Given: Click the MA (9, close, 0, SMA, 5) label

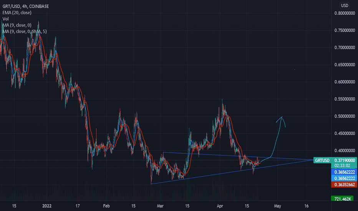Looking at the screenshot, I should pos(25,31).
